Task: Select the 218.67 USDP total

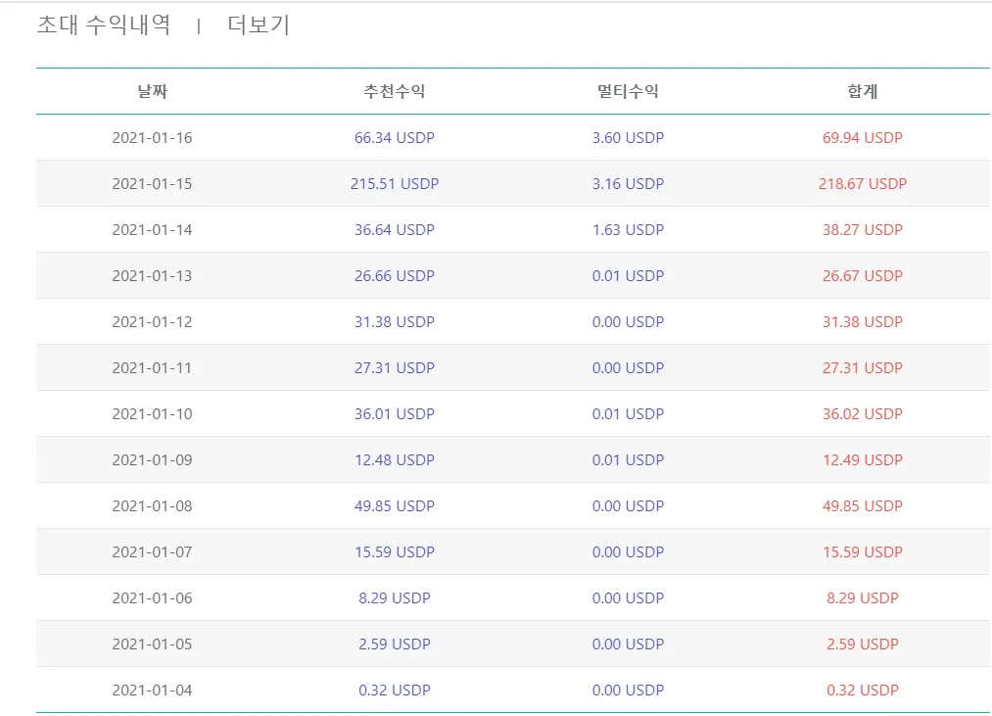Action: point(863,183)
